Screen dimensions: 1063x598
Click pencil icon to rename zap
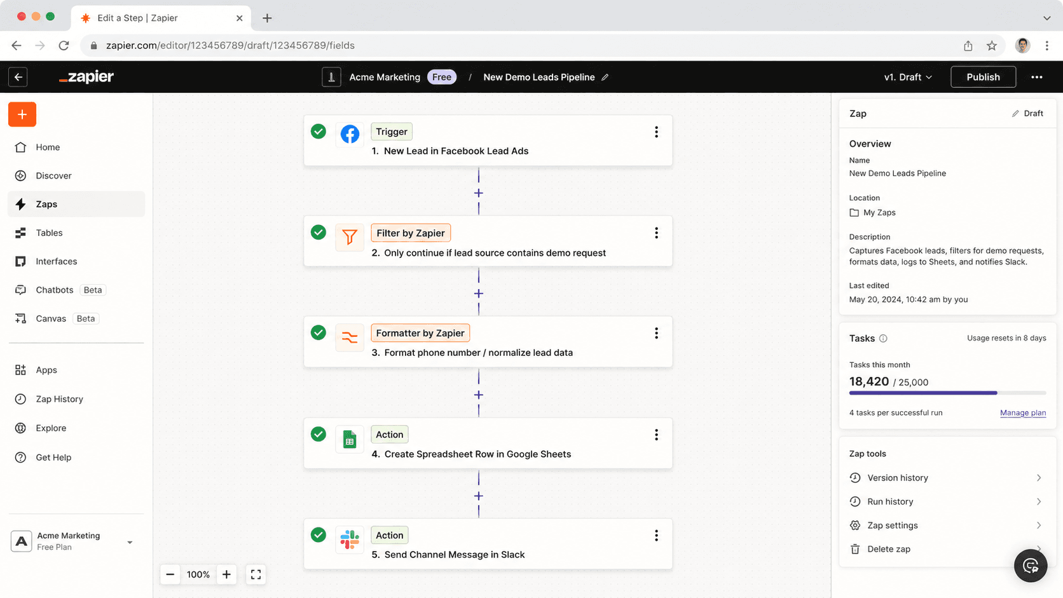point(605,77)
